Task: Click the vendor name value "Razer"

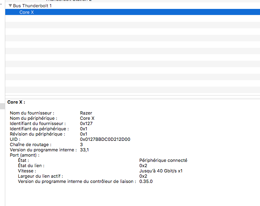Action: (x=86, y=113)
